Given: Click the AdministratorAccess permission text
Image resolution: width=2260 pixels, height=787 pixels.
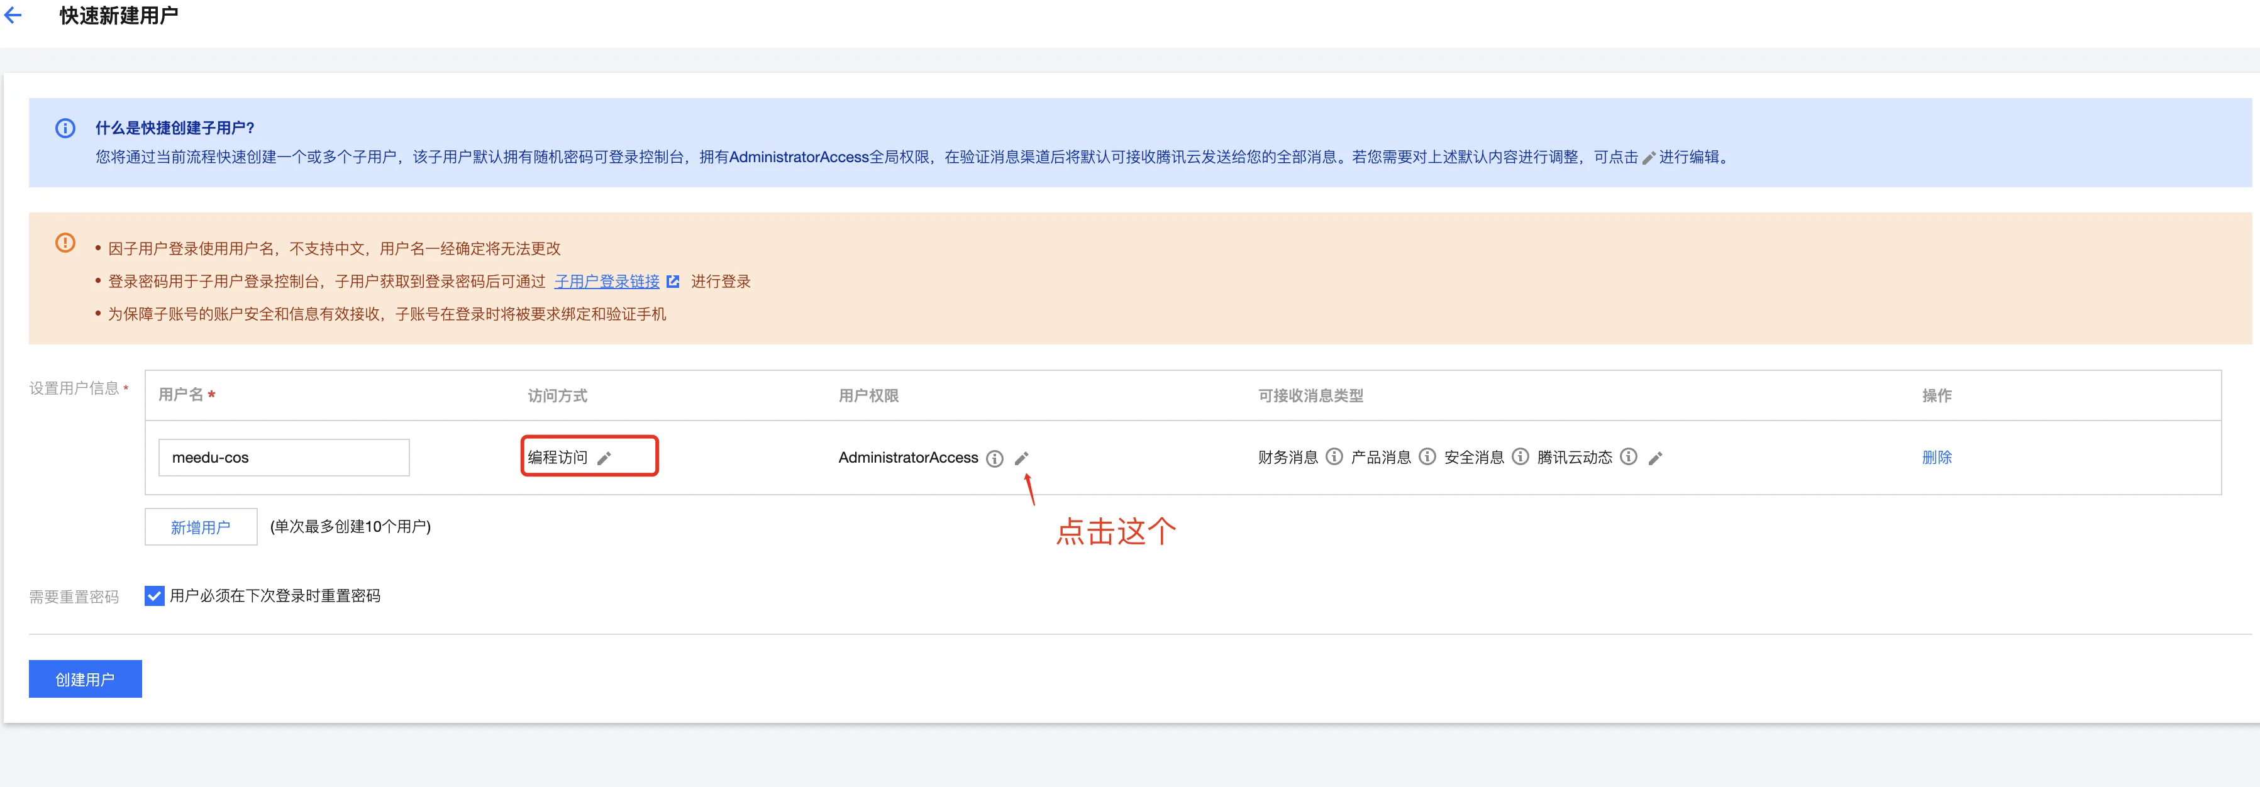Looking at the screenshot, I should click(908, 457).
